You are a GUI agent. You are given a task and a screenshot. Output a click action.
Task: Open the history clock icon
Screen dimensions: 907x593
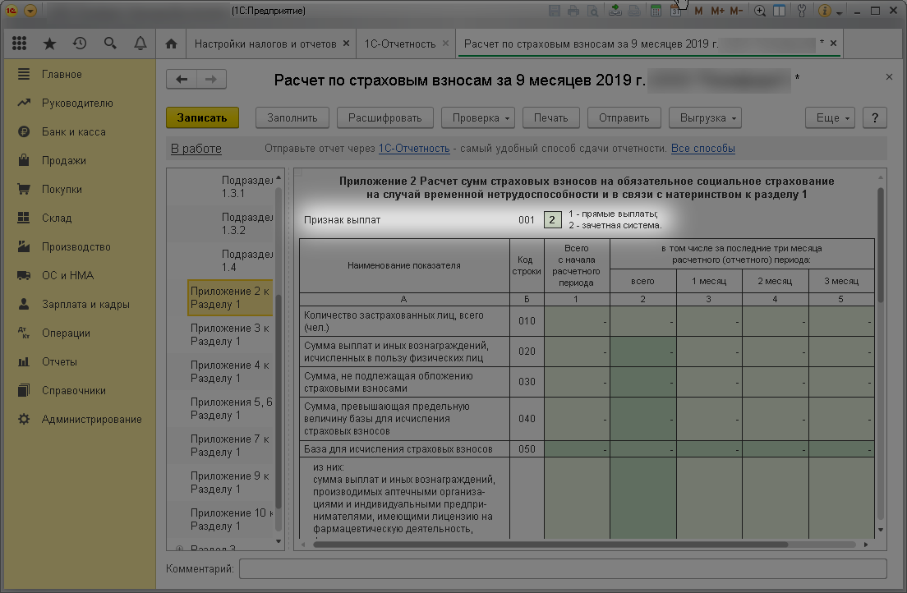click(80, 44)
